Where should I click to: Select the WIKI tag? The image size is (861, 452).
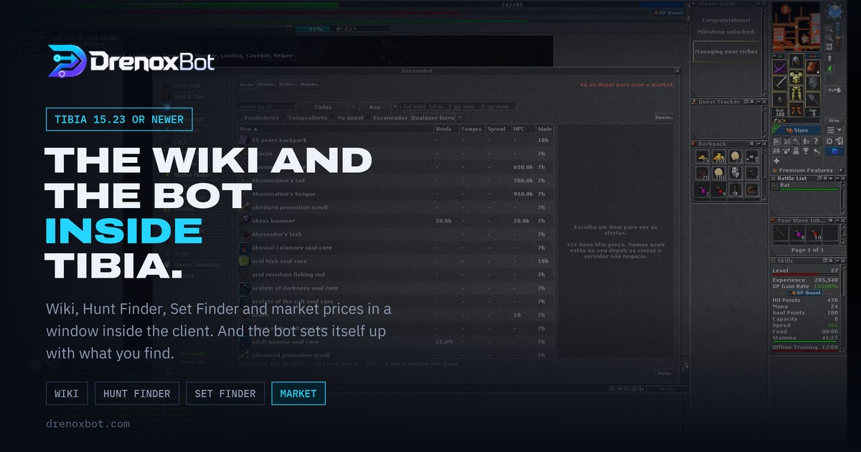click(x=67, y=393)
